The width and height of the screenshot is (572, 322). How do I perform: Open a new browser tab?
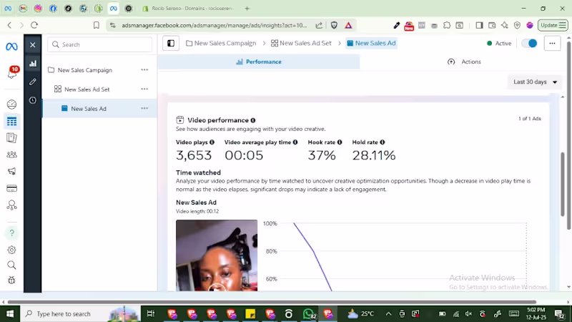click(247, 9)
